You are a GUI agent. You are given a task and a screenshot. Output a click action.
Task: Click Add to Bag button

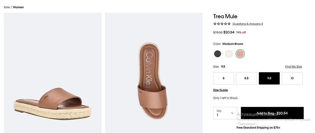272,113
